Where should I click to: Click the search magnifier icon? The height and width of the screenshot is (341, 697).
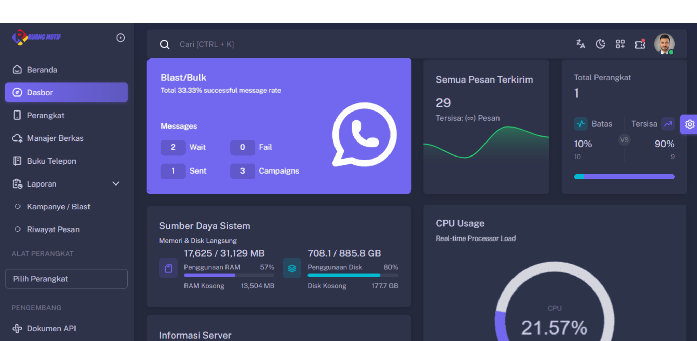(x=165, y=44)
